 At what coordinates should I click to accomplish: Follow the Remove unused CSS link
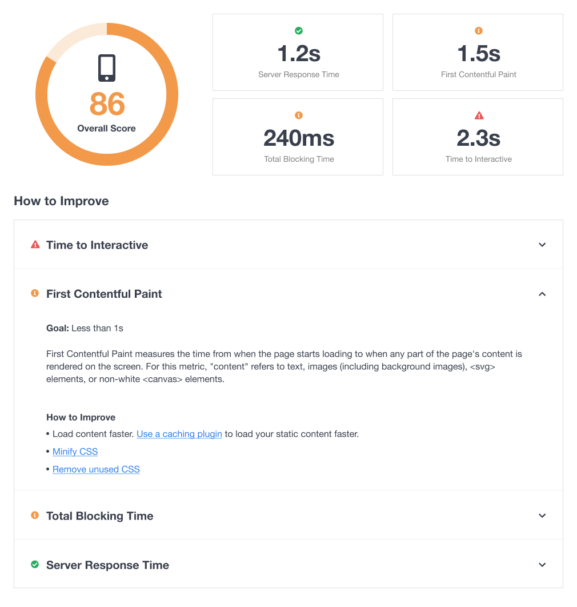(96, 469)
